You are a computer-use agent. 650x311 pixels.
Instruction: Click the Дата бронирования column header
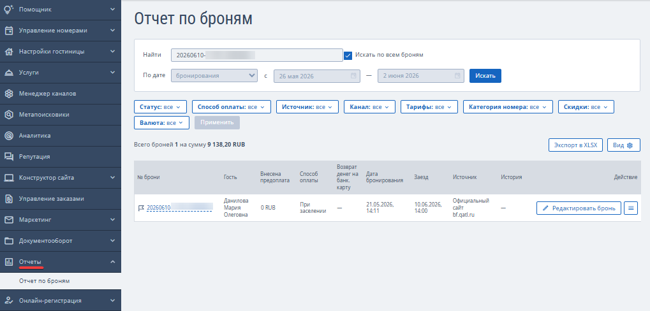[x=385, y=177]
